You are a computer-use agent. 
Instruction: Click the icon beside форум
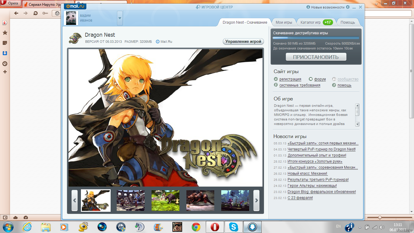pos(311,79)
